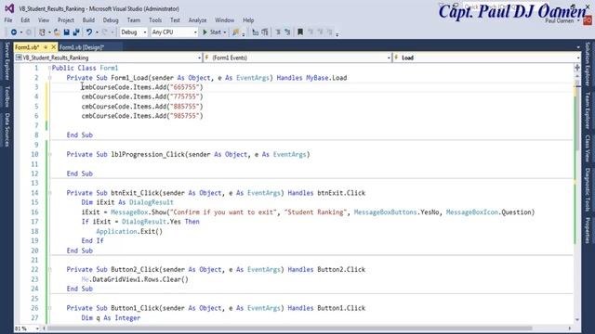Viewport: 595px width, 334px height.
Task: Switch to the Form1.vb [Design] tab
Action: [x=82, y=47]
